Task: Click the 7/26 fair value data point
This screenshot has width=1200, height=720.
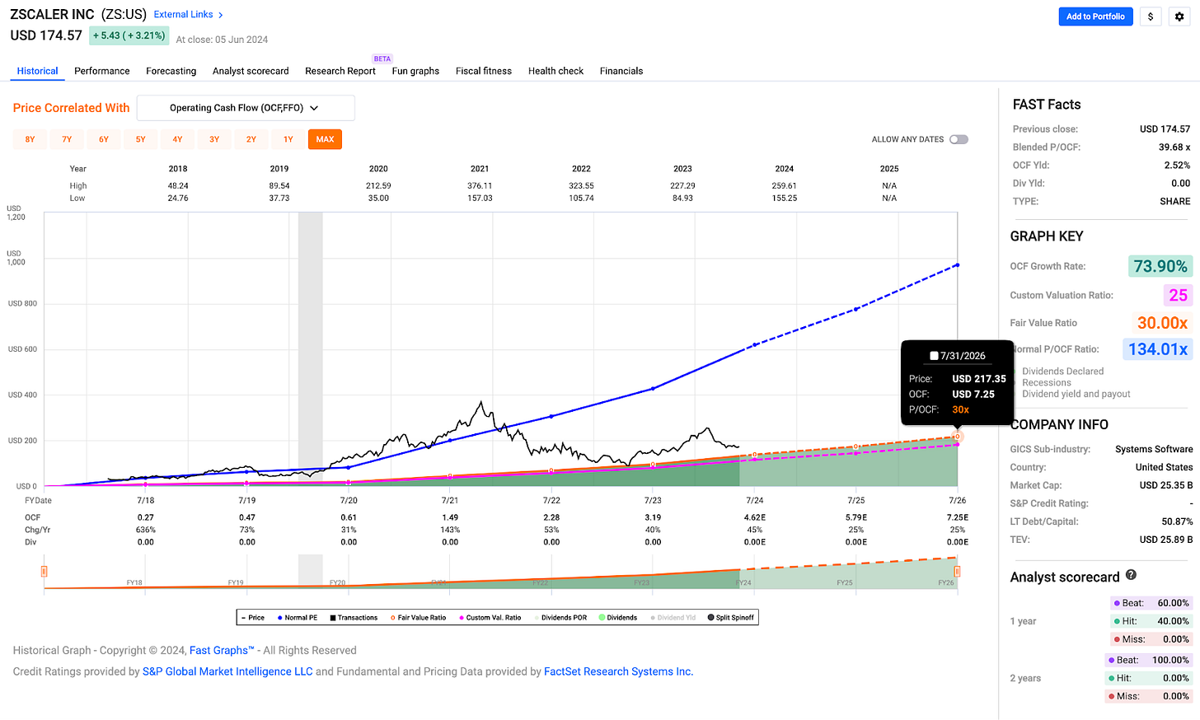Action: (957, 437)
